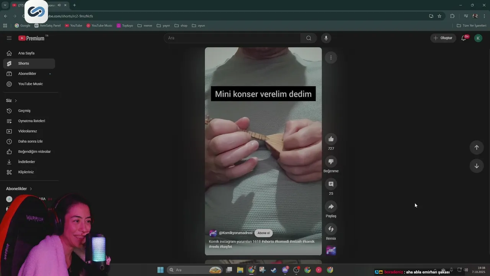The height and width of the screenshot is (276, 490).
Task: Expand the oyun bookmarks folder
Action: pos(199,26)
